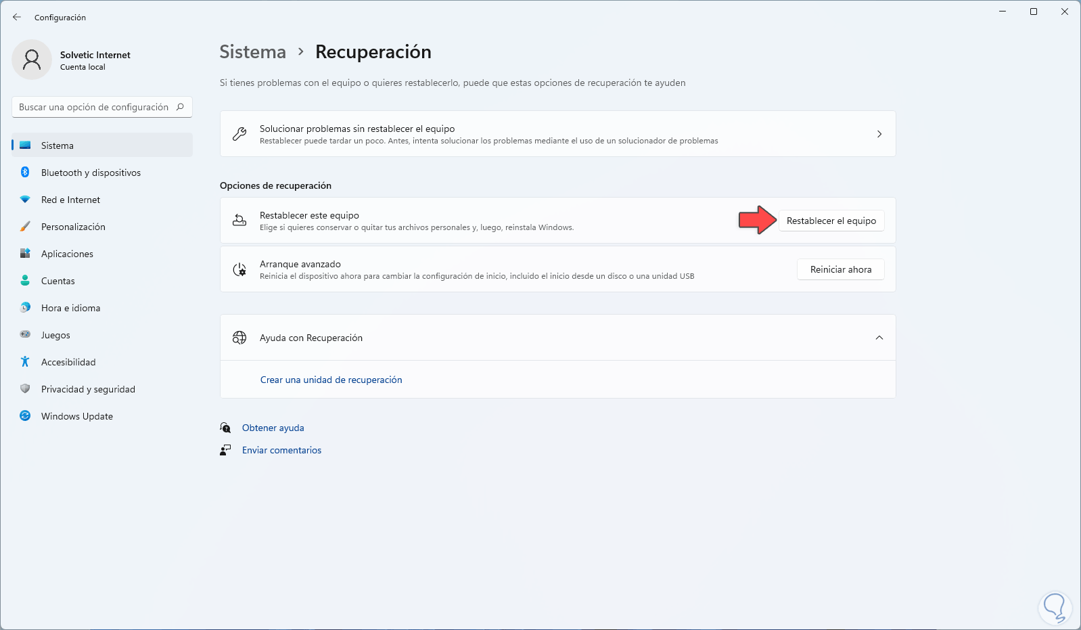Collapse the Ayuda con Recuperación section
This screenshot has height=630, width=1081.
[879, 338]
